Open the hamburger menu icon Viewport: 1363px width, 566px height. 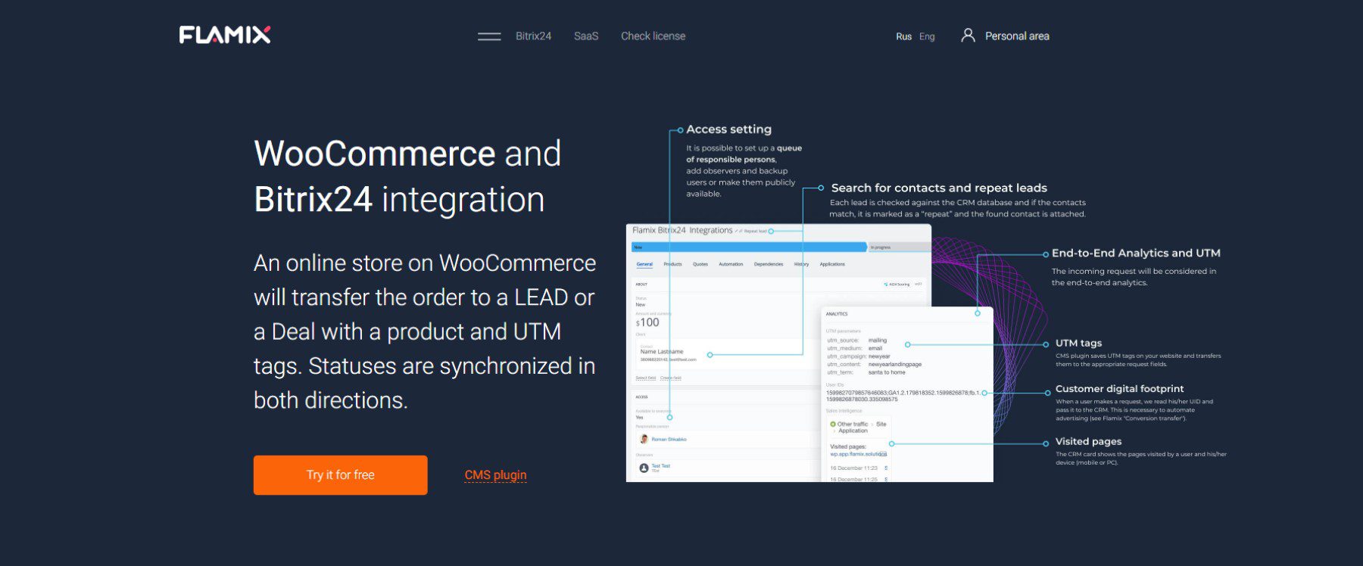(x=489, y=36)
